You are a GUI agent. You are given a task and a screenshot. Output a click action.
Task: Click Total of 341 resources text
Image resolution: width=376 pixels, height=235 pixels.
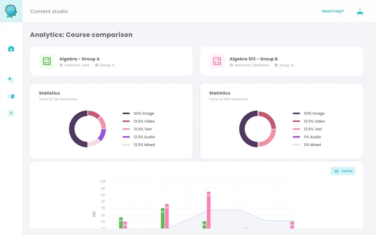point(58,99)
